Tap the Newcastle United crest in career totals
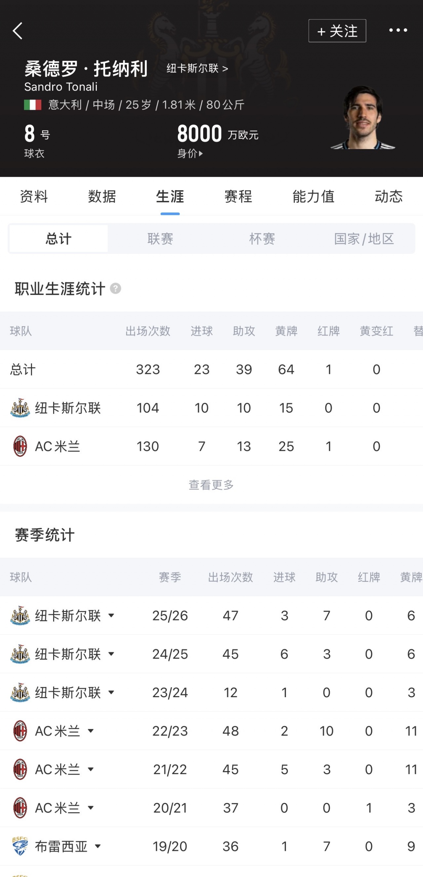 pos(20,408)
